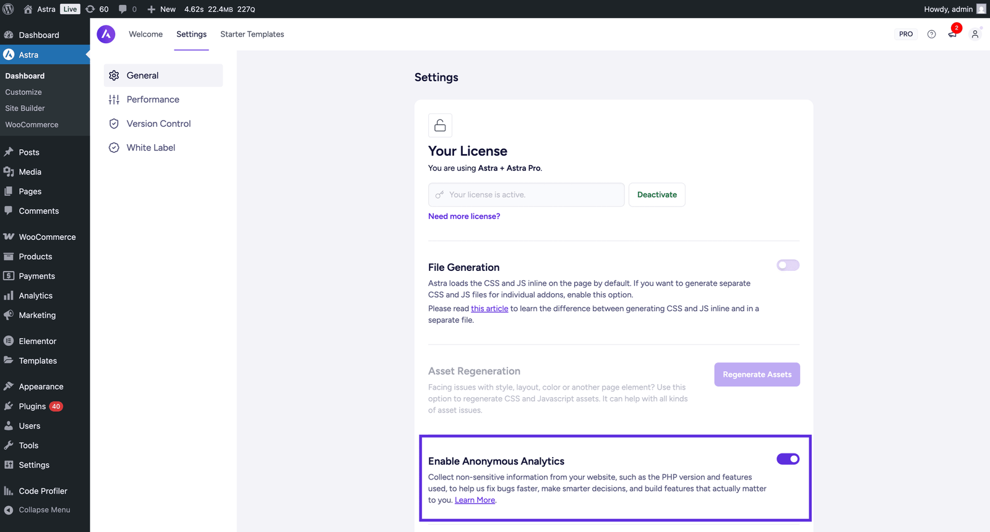
Task: Disable the Enable Anonymous Analytics toggle
Action: [x=788, y=459]
